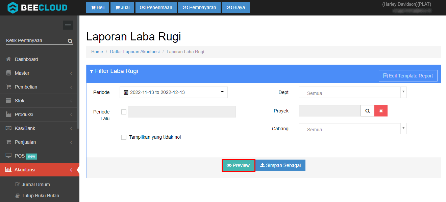Open the Beli shortcut button
Screen dimensions: 446x202
pyautogui.click(x=98, y=7)
